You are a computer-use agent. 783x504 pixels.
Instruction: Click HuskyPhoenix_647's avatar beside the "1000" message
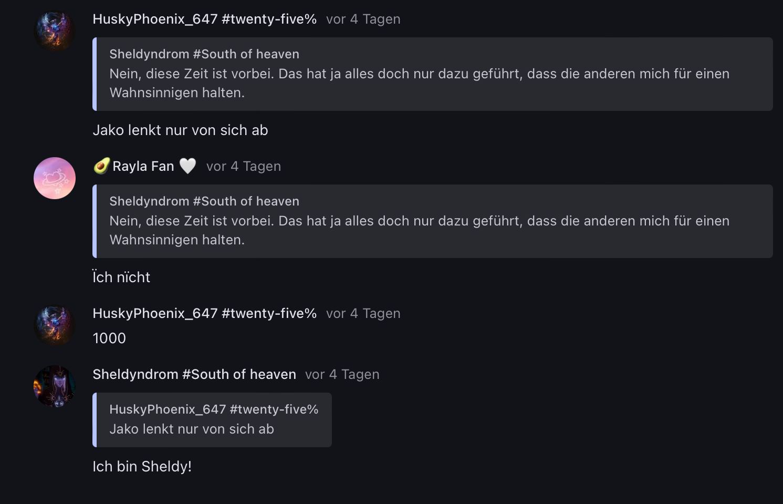pyautogui.click(x=55, y=325)
